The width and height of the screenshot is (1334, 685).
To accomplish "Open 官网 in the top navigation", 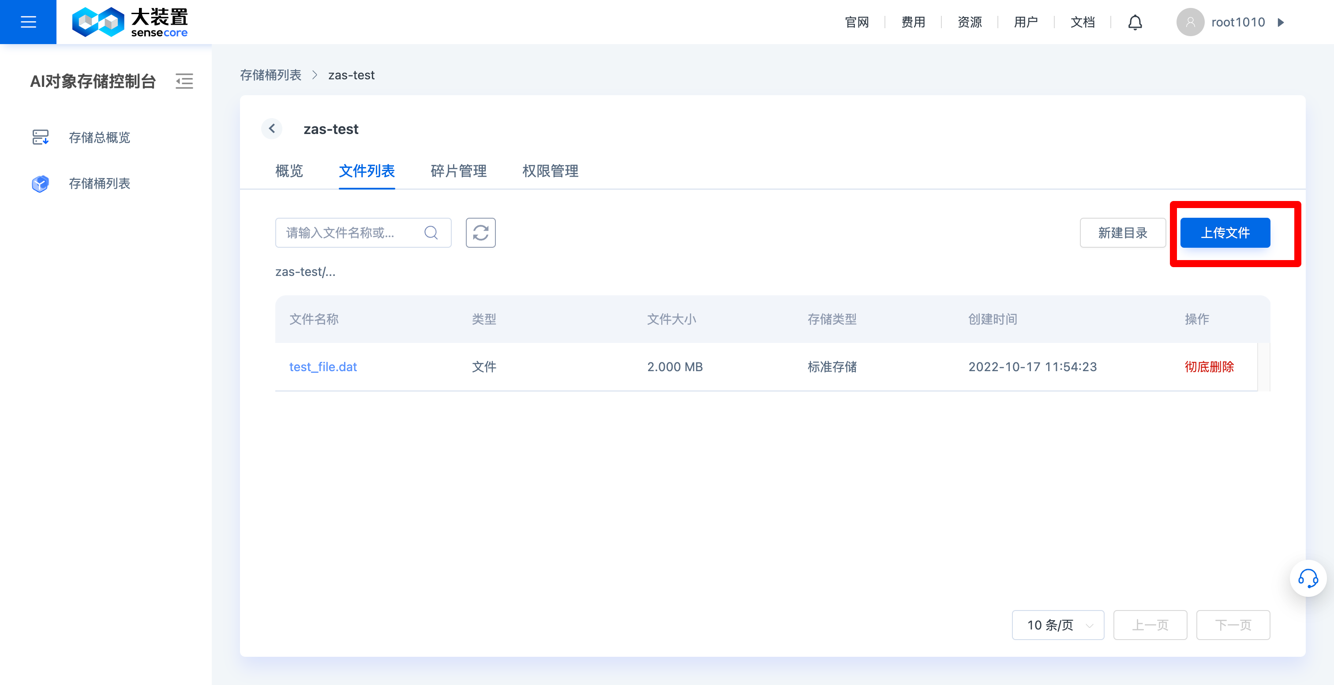I will 857,22.
